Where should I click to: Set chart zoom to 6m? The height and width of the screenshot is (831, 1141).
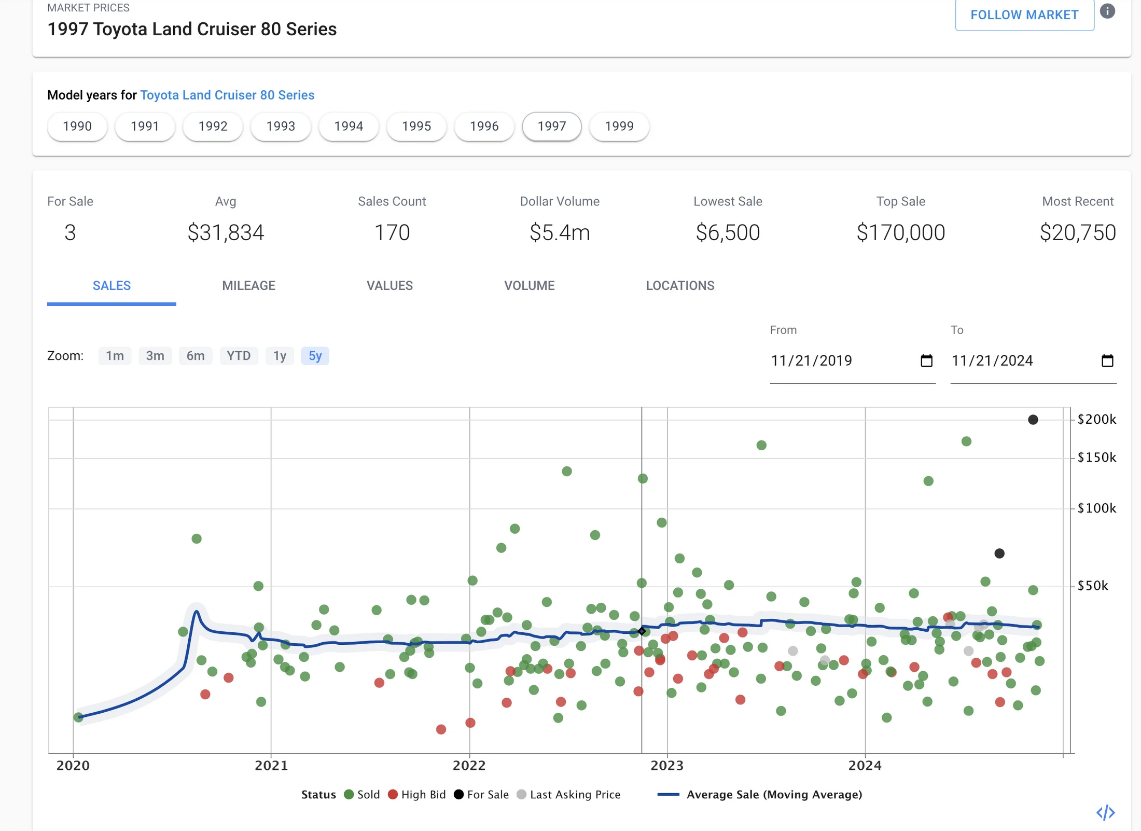point(196,356)
